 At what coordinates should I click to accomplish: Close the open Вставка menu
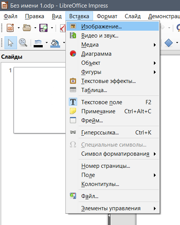coord(79,16)
